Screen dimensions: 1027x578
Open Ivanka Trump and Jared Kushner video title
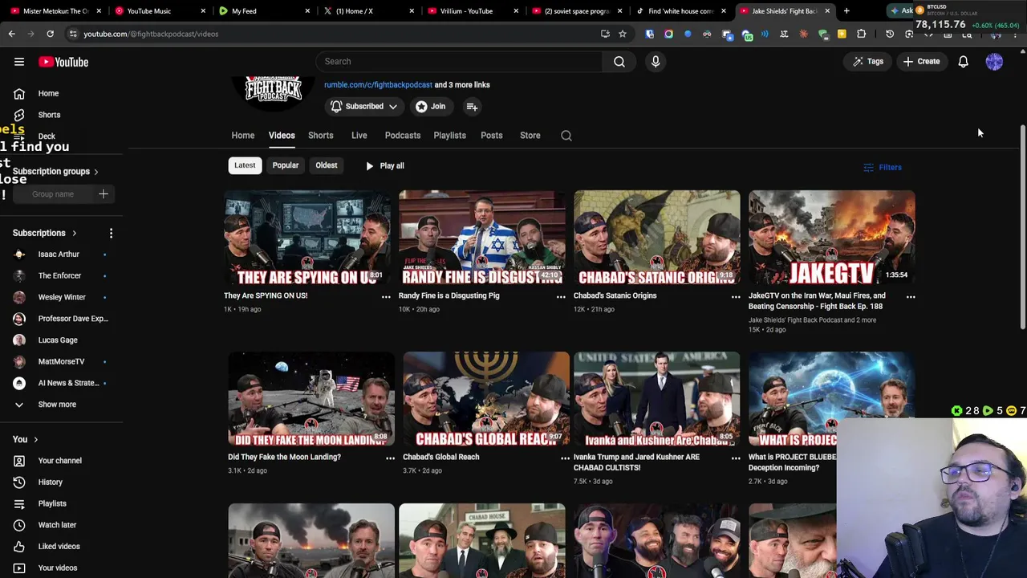[x=636, y=462]
